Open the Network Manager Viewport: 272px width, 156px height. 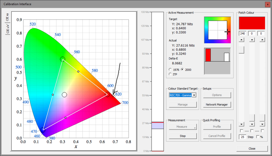pos(217,105)
